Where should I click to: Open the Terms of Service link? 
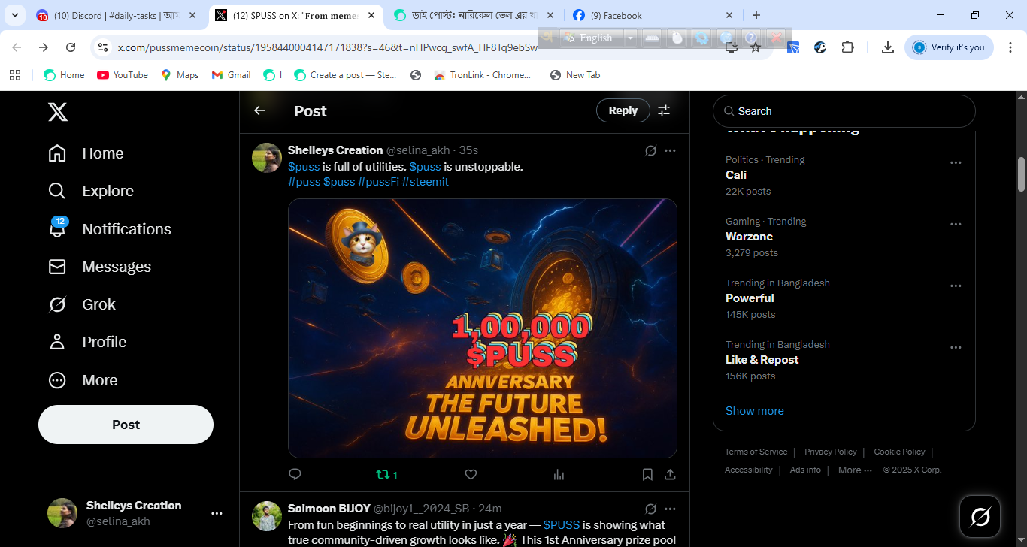pos(756,452)
